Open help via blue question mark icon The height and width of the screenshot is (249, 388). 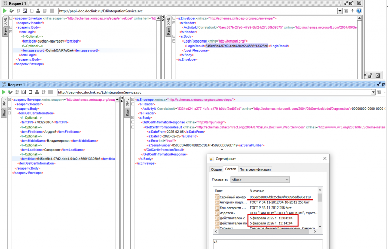pos(359,11)
